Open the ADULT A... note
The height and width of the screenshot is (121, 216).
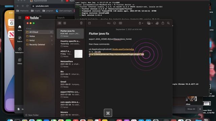[70, 54]
